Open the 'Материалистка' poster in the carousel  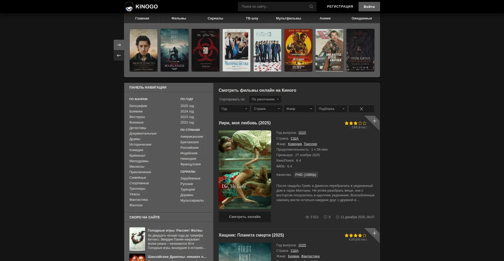click(236, 50)
